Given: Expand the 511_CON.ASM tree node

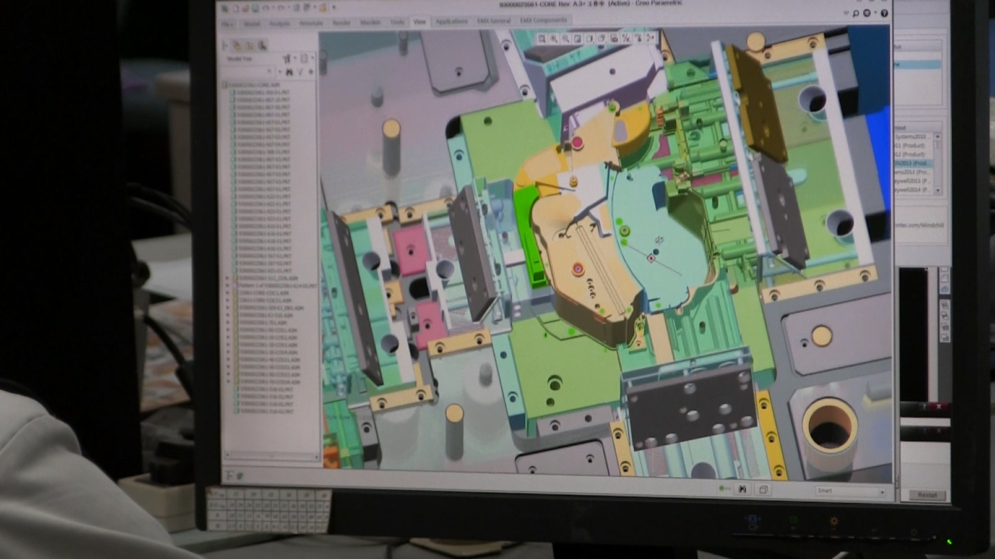Looking at the screenshot, I should pyautogui.click(x=228, y=278).
